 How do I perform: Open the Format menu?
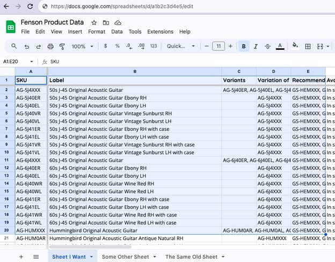97,32
